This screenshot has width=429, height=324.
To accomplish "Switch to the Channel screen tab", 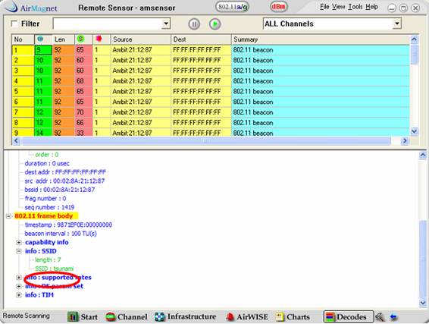I will [x=127, y=317].
